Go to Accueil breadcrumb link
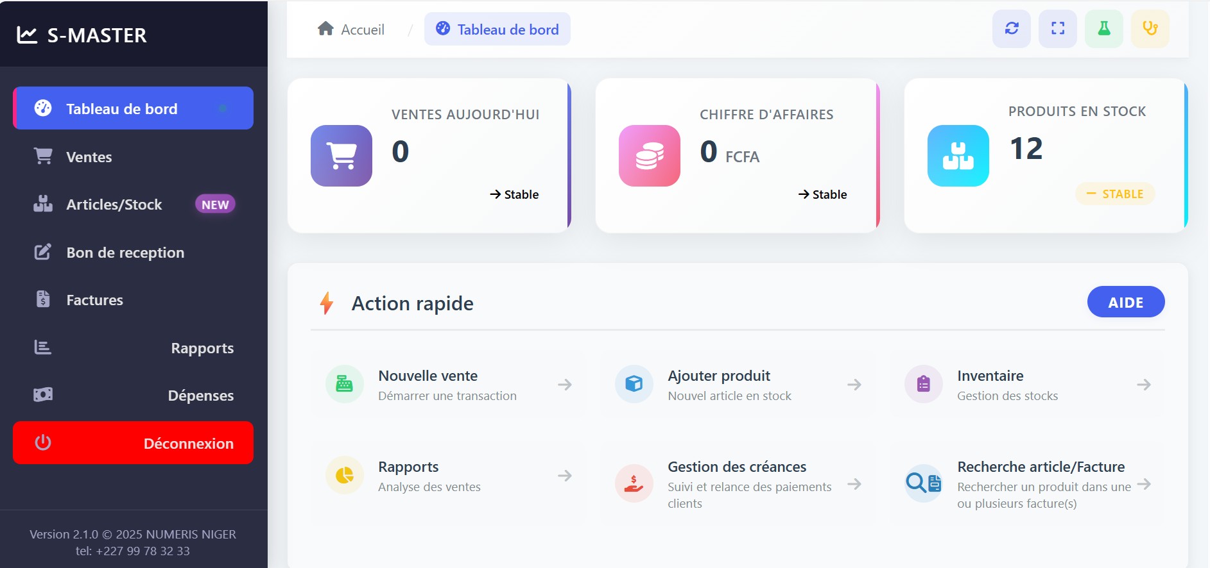 pos(352,29)
